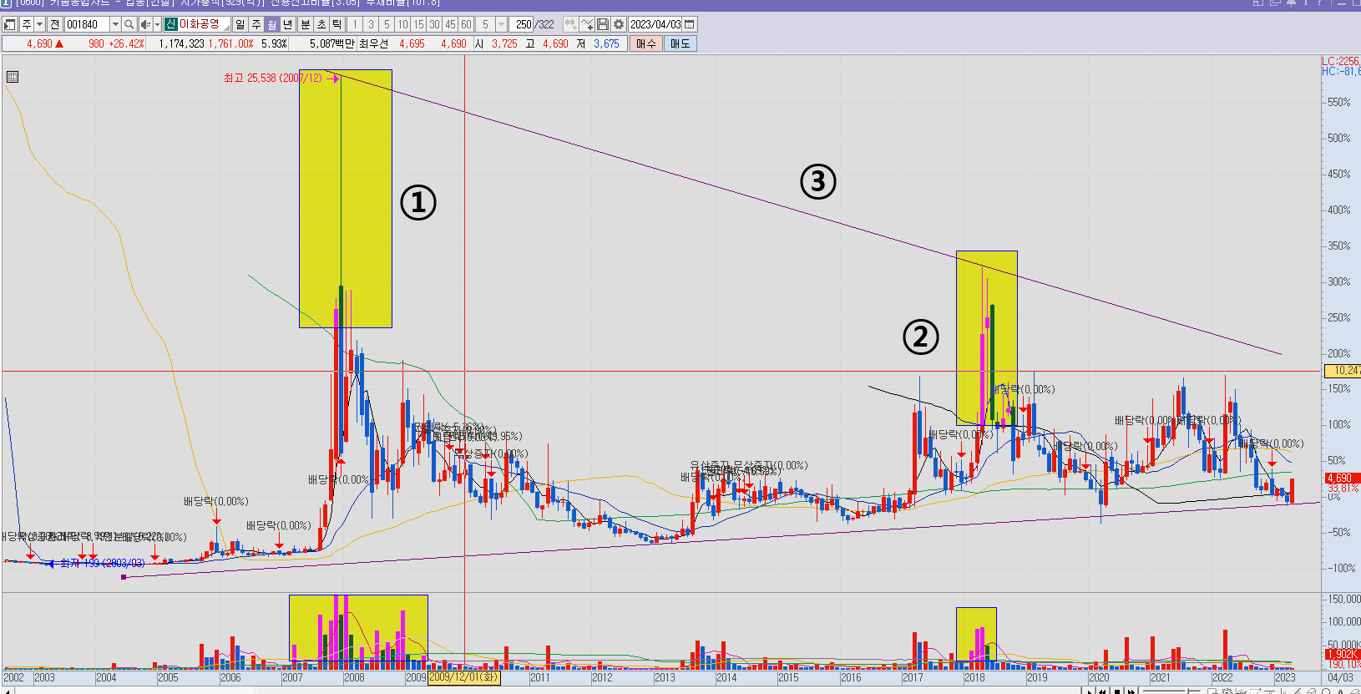
Task: Expand the dropdown beside the leading 주 box
Action: pos(39,24)
